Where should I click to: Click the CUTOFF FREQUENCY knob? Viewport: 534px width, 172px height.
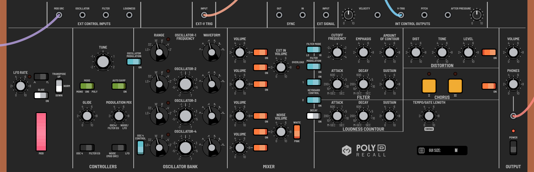point(337,52)
